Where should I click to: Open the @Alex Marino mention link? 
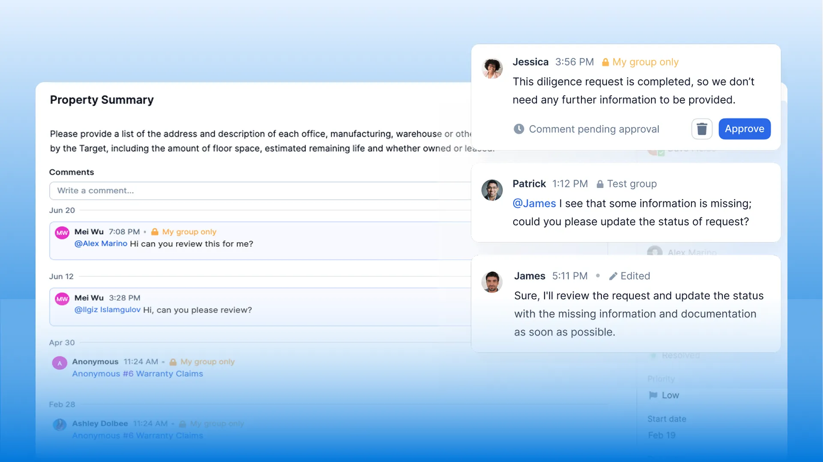click(x=101, y=244)
